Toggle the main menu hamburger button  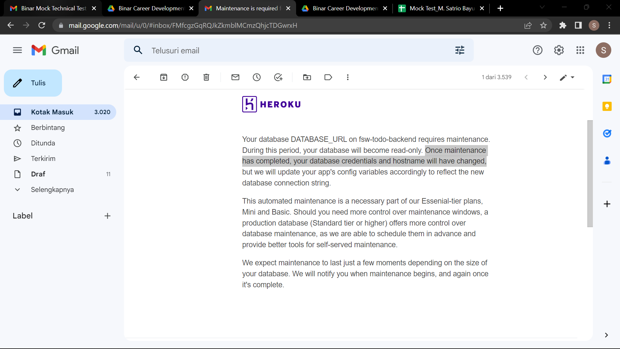point(17,50)
